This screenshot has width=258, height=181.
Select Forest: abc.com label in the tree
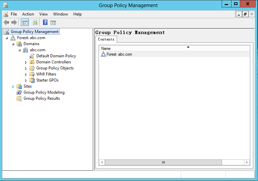pyautogui.click(x=31, y=38)
